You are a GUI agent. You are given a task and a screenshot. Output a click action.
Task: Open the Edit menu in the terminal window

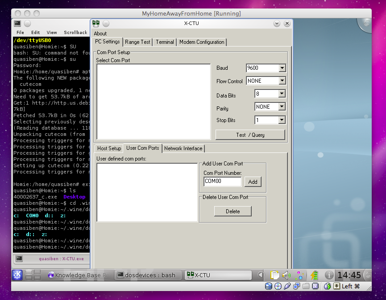coord(35,33)
